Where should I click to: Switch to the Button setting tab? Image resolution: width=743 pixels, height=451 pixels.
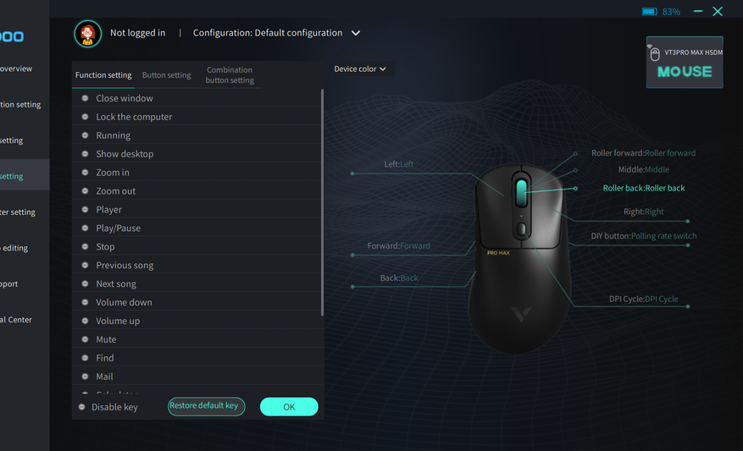coord(166,75)
